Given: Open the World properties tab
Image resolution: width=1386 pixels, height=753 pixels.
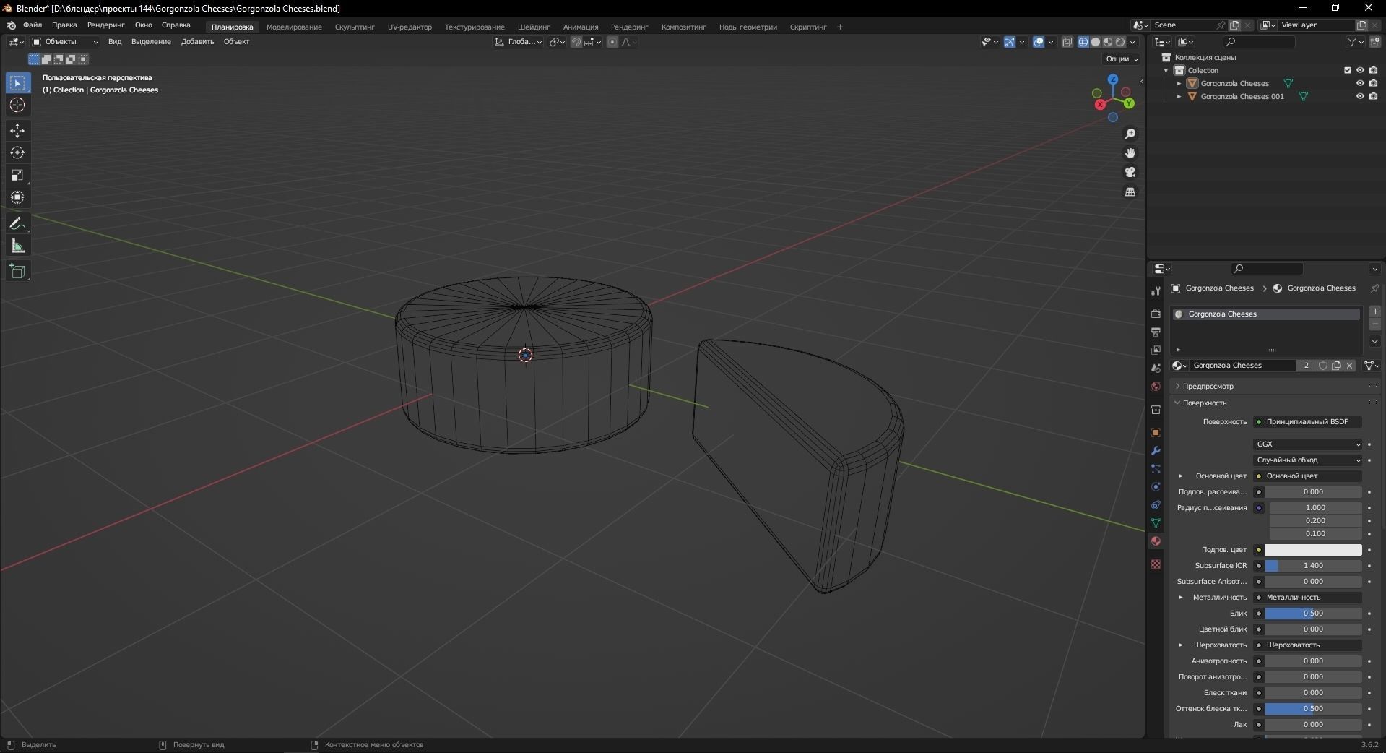Looking at the screenshot, I should click(x=1156, y=387).
